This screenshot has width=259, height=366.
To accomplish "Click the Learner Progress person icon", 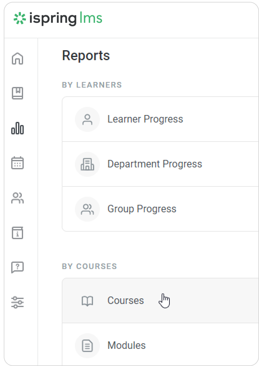I will (x=87, y=119).
